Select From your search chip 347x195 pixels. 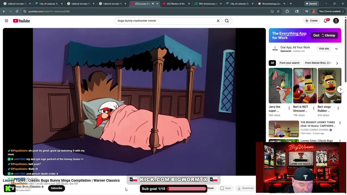(290, 63)
